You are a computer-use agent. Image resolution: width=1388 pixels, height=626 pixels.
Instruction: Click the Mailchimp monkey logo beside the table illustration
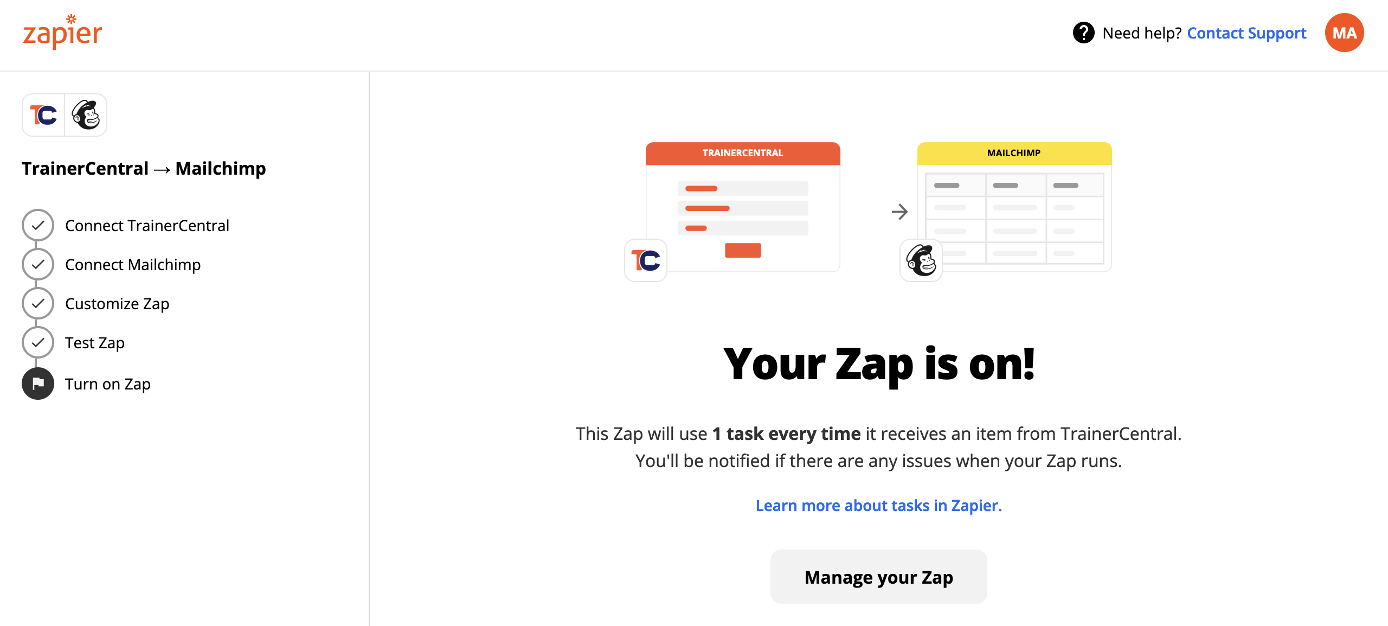point(921,260)
